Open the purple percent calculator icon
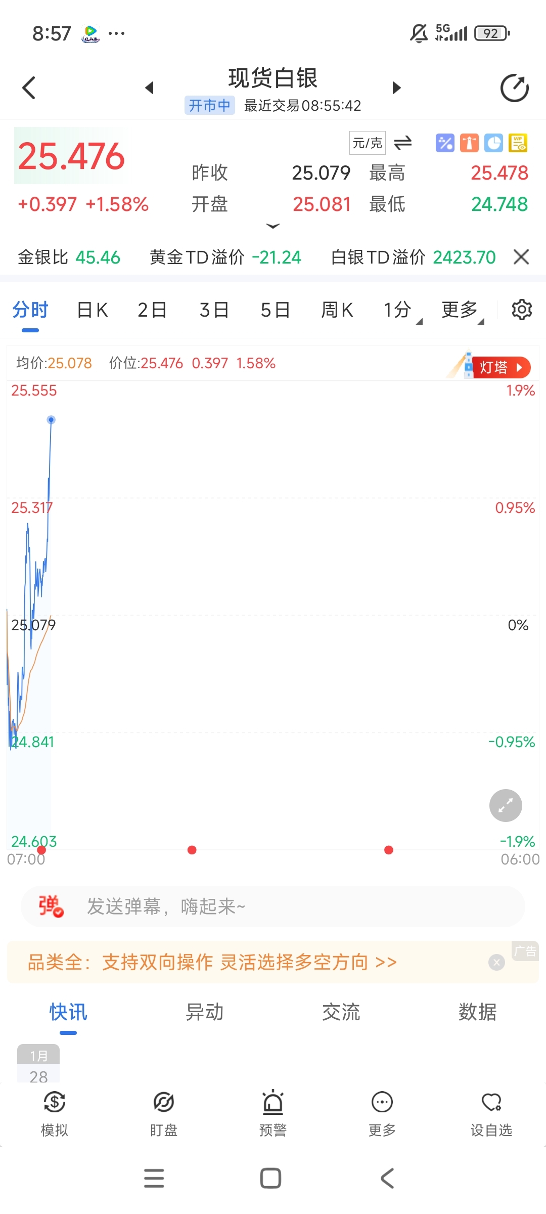This screenshot has height=1214, width=546. (x=445, y=143)
